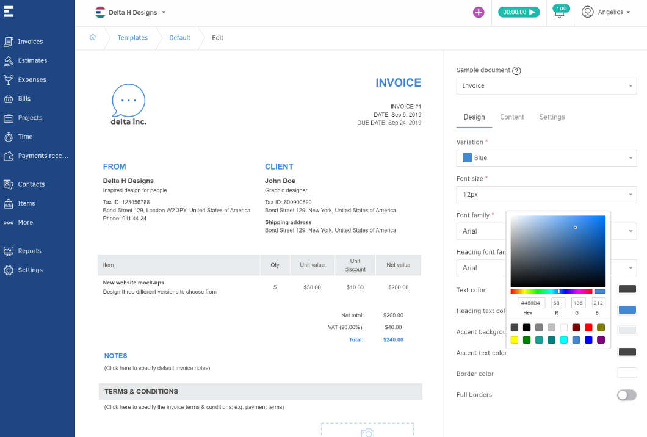
Task: Click the Hex value field 4488D4
Action: [531, 303]
